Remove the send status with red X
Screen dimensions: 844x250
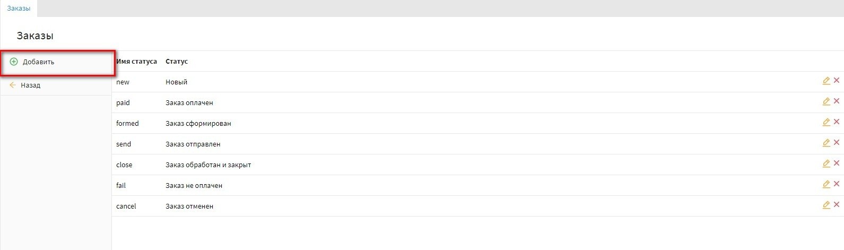click(x=837, y=143)
